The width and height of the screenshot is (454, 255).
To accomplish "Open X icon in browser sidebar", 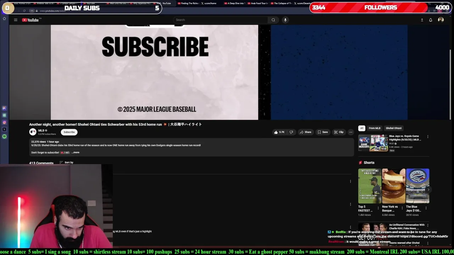I will (x=4, y=129).
